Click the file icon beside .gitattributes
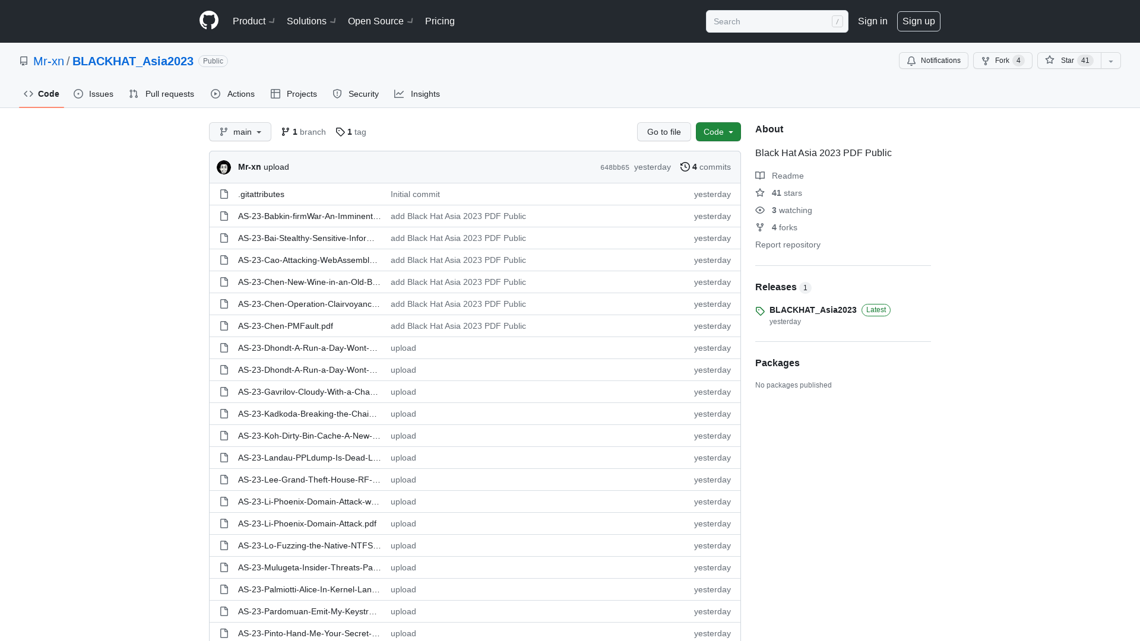The image size is (1140, 641). click(x=224, y=194)
